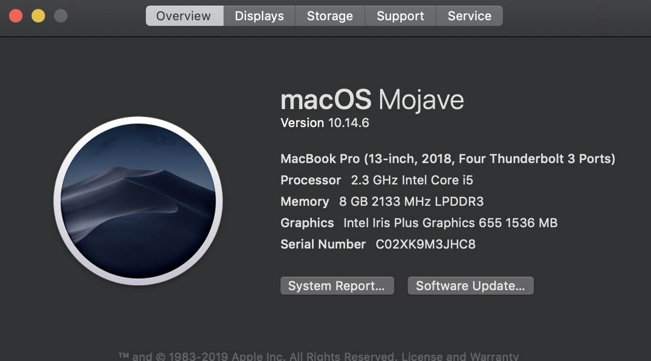Screen dimensions: 651x361
Task: Launch Software Update
Action: coord(470,286)
